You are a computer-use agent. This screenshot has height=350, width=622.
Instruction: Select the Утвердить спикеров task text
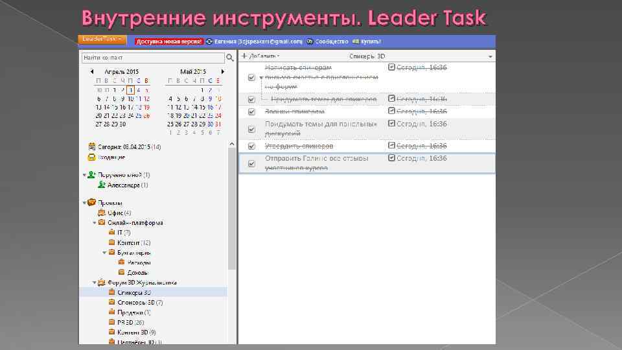pos(299,146)
